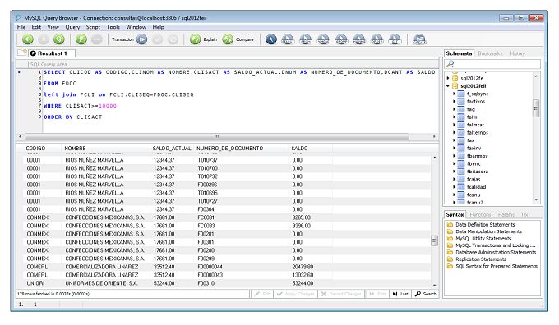Expand the fbanmov table node
Image resolution: width=559 pixels, height=325 pixels.
[454, 156]
